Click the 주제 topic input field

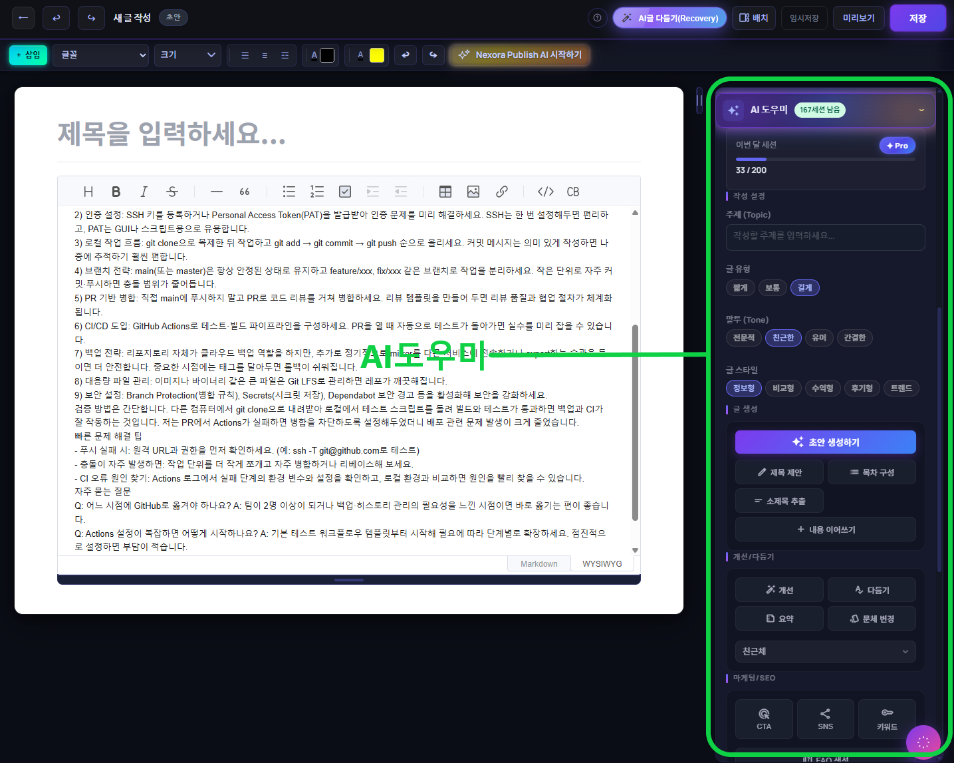(x=825, y=236)
